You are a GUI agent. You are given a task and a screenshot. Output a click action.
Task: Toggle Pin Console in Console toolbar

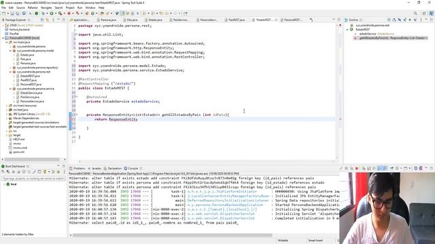point(391,168)
